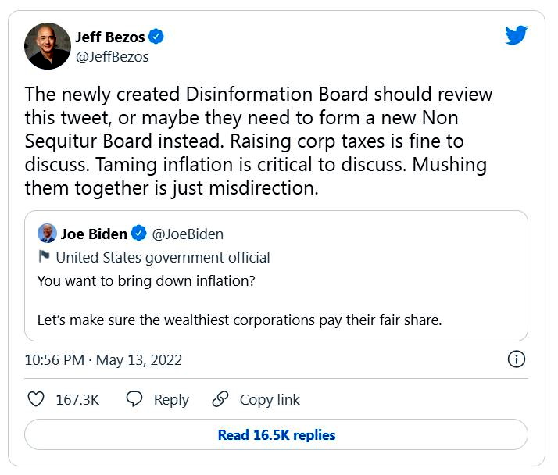This screenshot has height=475, width=558.
Task: Click the Reply text label
Action: pos(171,399)
